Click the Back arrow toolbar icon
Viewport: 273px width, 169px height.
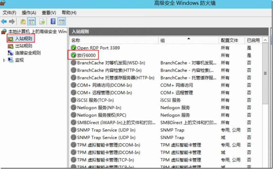(4, 22)
